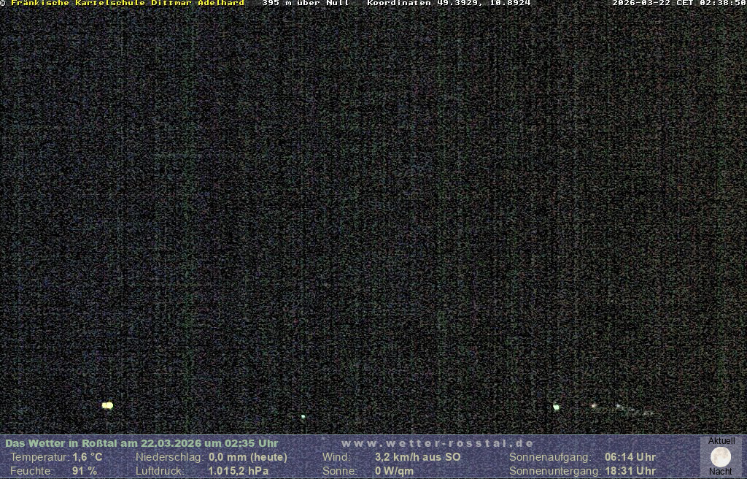Click the Temperatur value 1,6 °C
Screen dimensions: 747x479
[x=88, y=457]
